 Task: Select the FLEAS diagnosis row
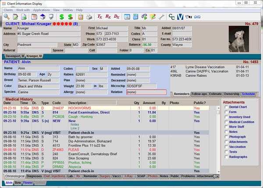106,150
